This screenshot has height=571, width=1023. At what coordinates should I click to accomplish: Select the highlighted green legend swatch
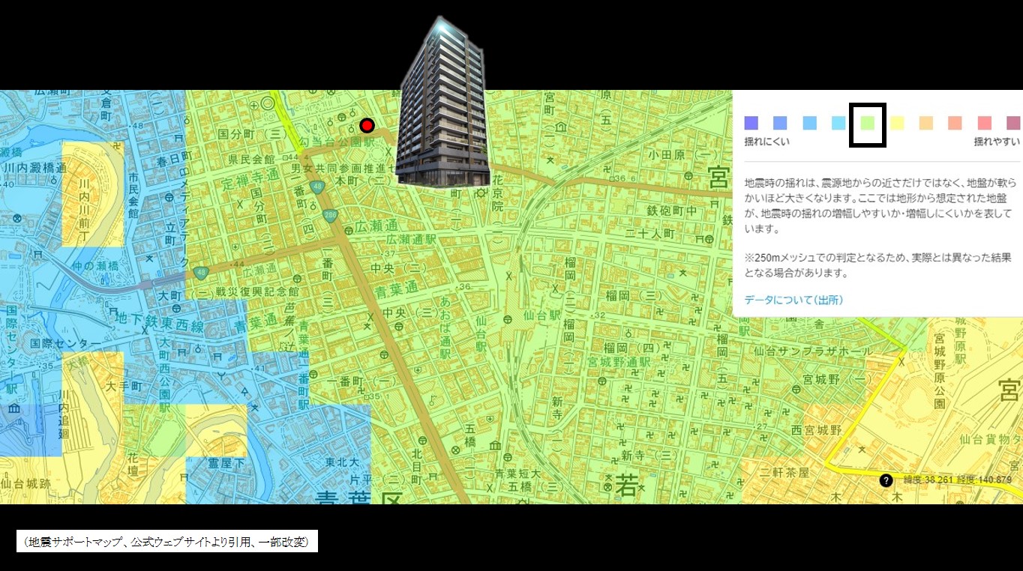868,124
